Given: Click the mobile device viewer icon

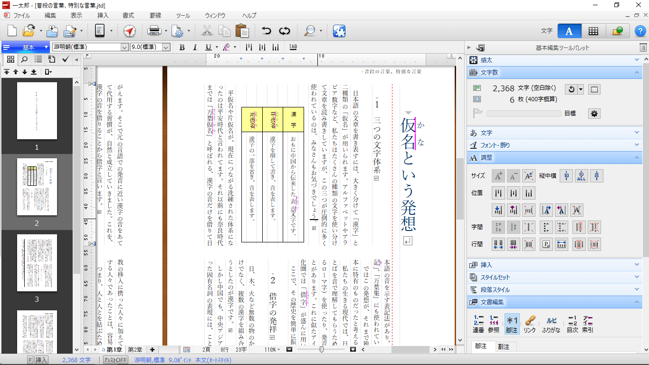Looking at the screenshot, I should click(x=100, y=31).
